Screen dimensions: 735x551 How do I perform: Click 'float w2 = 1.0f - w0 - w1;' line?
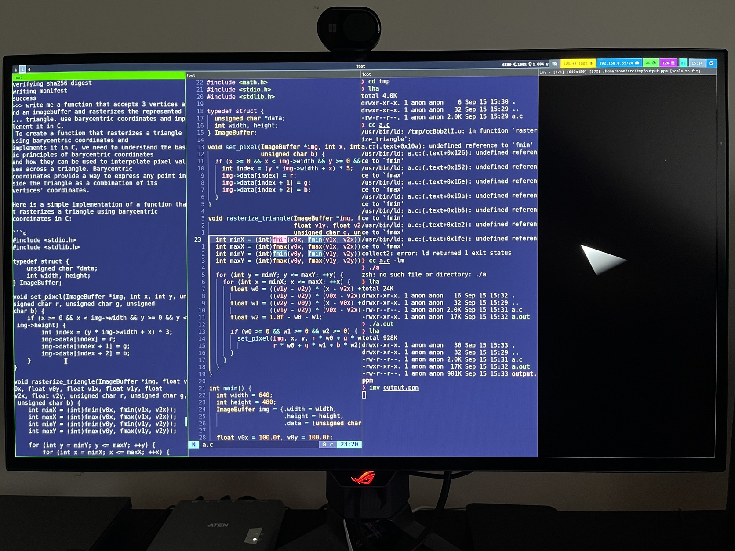point(276,317)
